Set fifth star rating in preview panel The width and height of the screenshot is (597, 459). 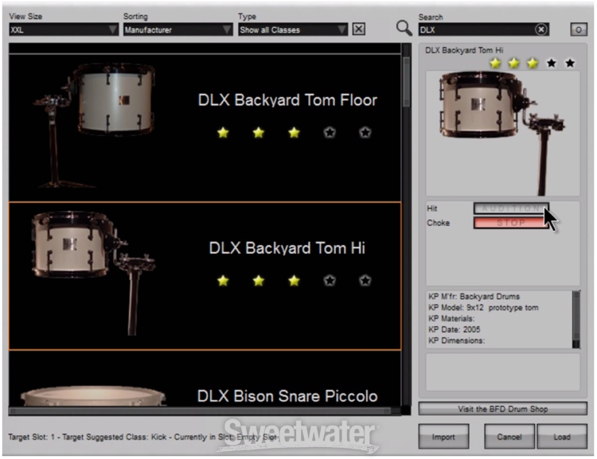click(570, 63)
